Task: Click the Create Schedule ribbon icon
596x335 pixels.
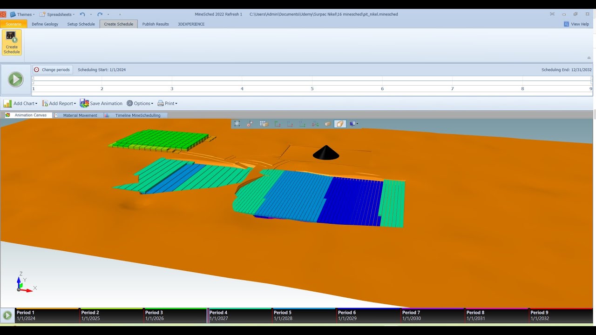Action: (x=12, y=42)
